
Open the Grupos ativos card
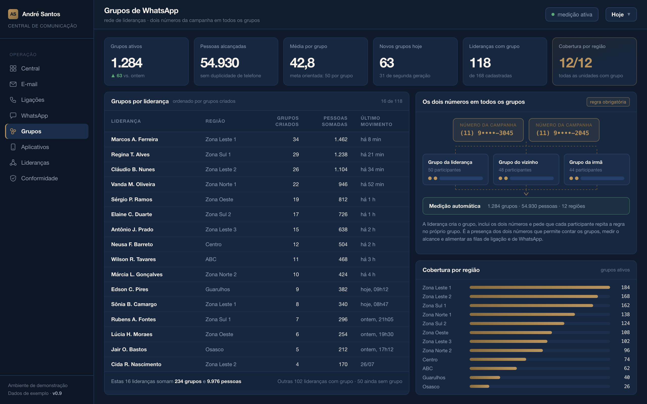[146, 61]
